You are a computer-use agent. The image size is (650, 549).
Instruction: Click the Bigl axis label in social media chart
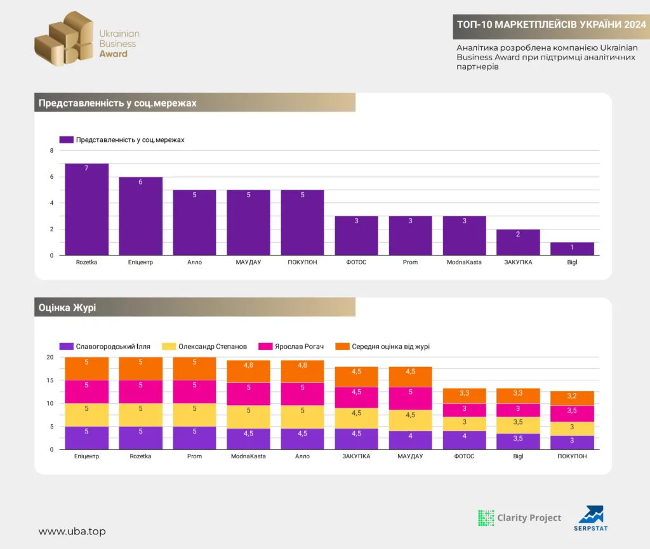(572, 262)
